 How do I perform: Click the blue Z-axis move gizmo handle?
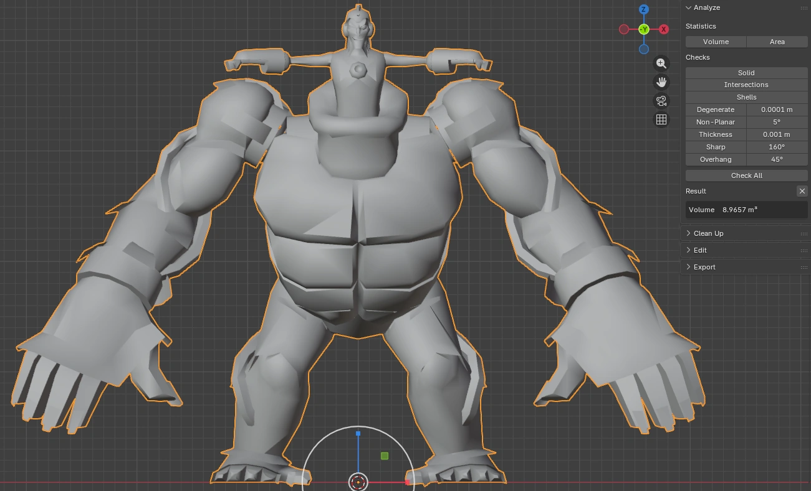pyautogui.click(x=358, y=433)
